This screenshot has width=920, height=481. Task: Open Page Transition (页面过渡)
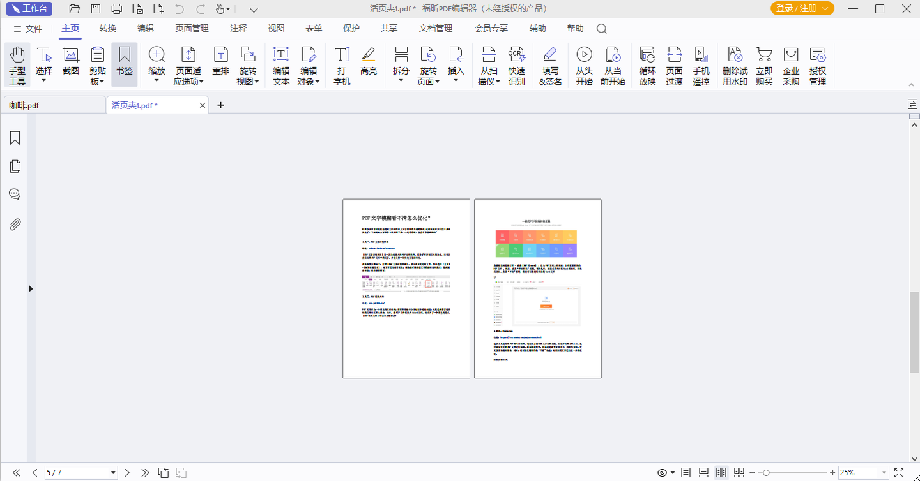tap(674, 65)
